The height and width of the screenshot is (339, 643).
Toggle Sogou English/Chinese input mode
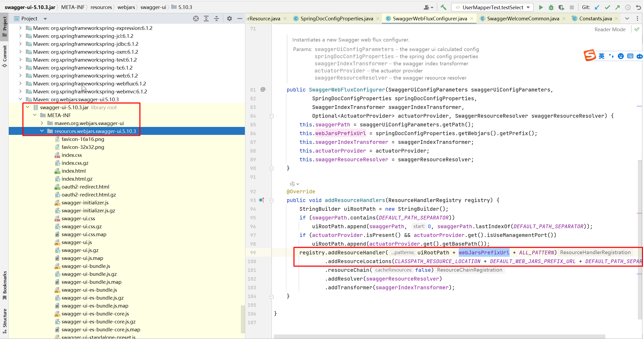(x=601, y=56)
